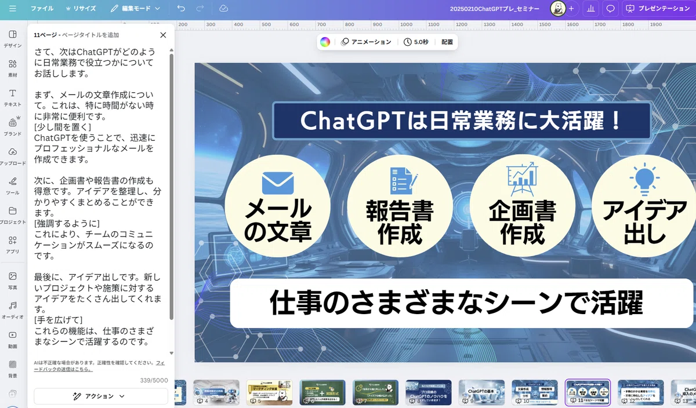Select the document title 20250210ChatGPTプレ_セミナー
This screenshot has width=696, height=408.
pos(495,9)
